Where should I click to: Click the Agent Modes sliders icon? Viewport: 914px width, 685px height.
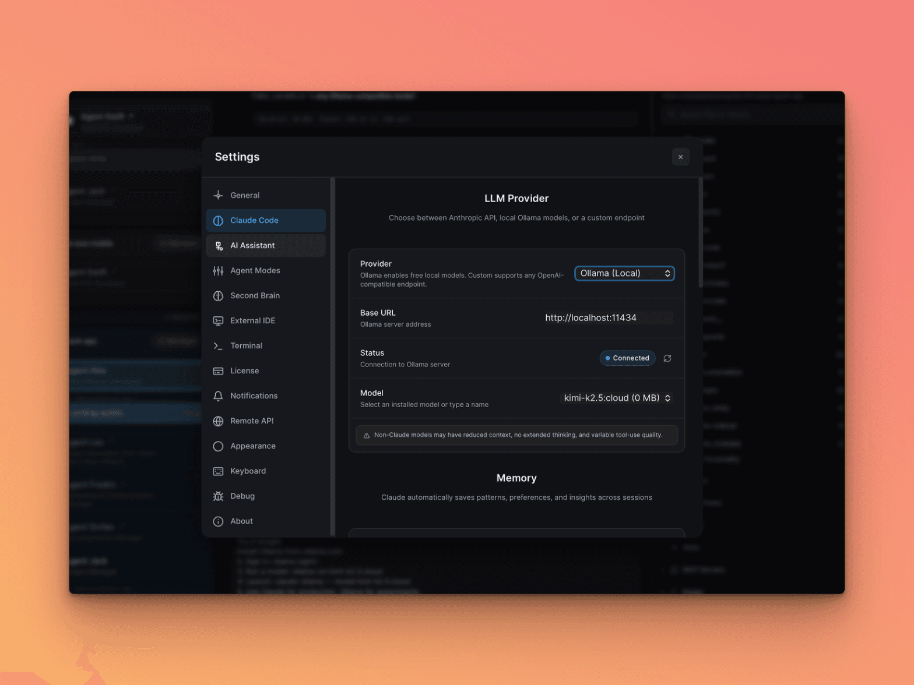pos(218,271)
